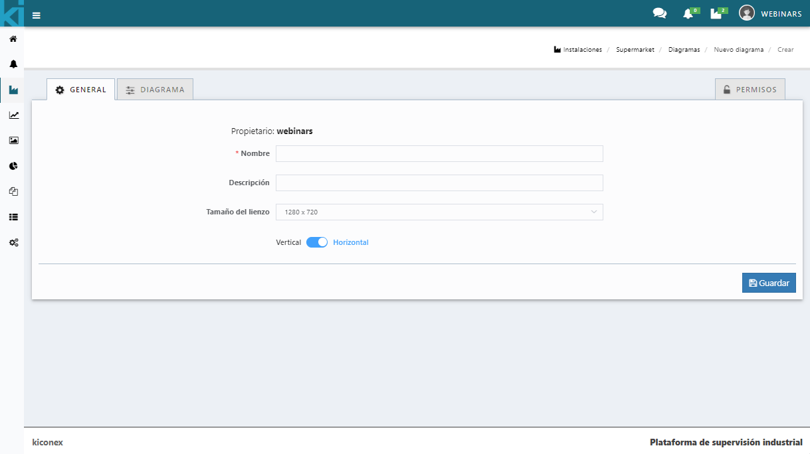Open the home icon in sidebar
The width and height of the screenshot is (810, 454).
coord(13,39)
